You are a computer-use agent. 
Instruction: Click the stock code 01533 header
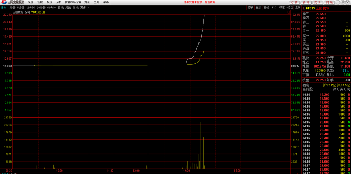point(311,8)
